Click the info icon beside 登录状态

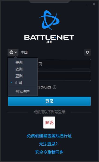pos(55,87)
